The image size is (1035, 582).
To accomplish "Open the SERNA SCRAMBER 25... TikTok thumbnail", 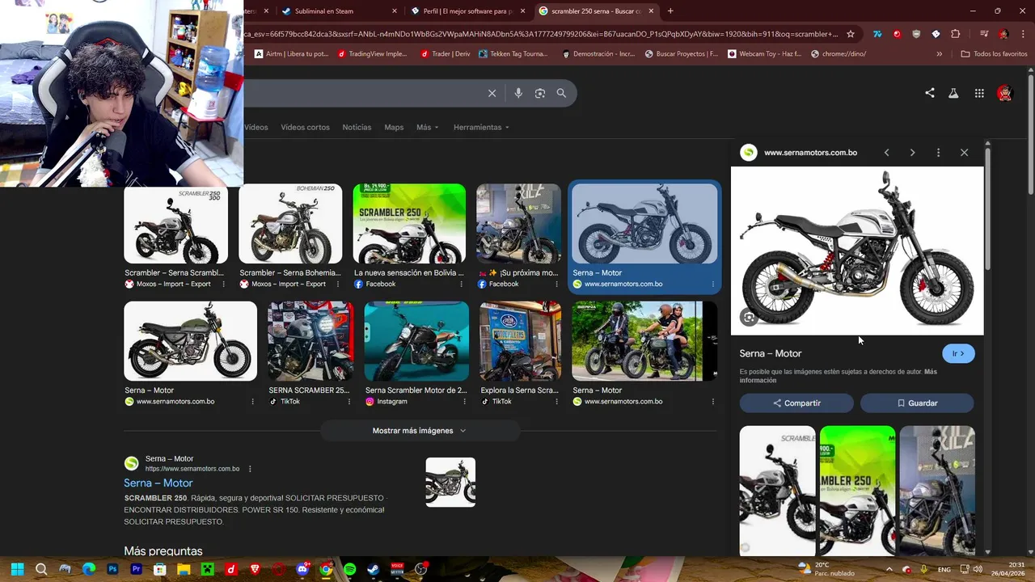I will point(310,341).
